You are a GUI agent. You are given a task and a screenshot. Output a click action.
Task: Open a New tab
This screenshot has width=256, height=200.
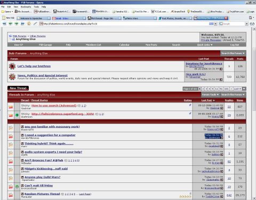8,18
